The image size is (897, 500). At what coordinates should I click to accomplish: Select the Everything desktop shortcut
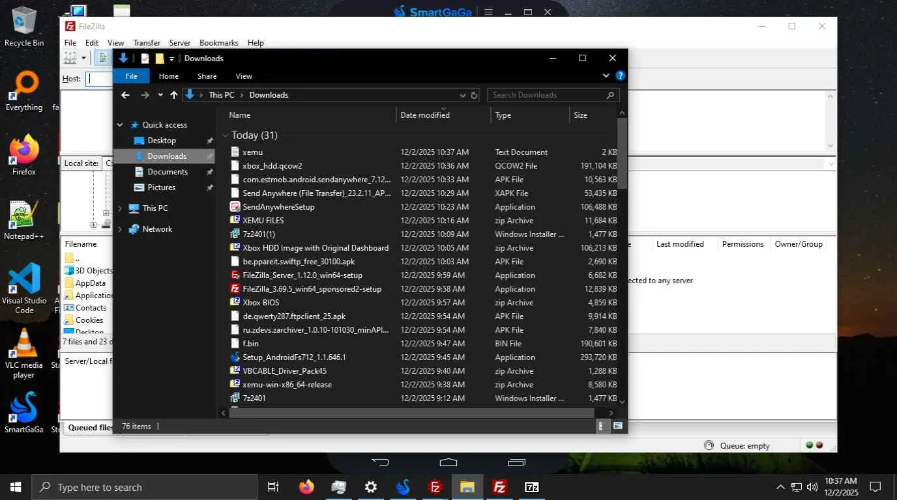tap(24, 92)
